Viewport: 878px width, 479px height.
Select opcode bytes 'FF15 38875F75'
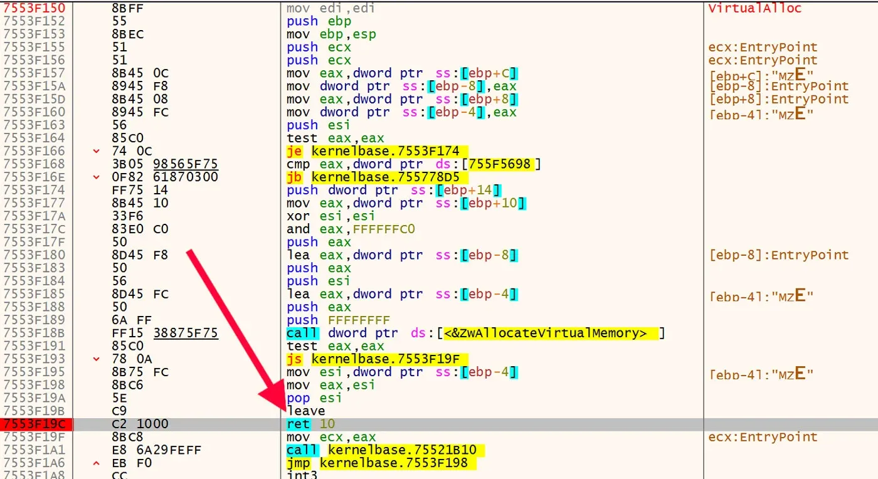[164, 333]
